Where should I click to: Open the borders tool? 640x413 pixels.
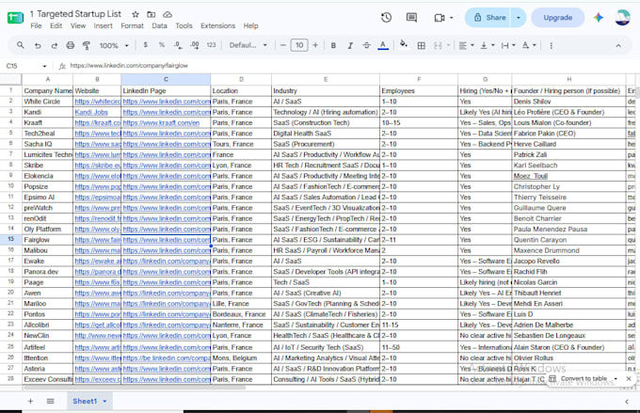(x=422, y=45)
